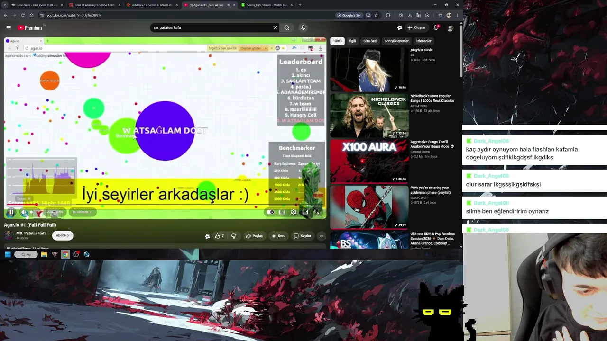Click the Google'a Sor lens button
607x341 pixels.
coord(349,15)
